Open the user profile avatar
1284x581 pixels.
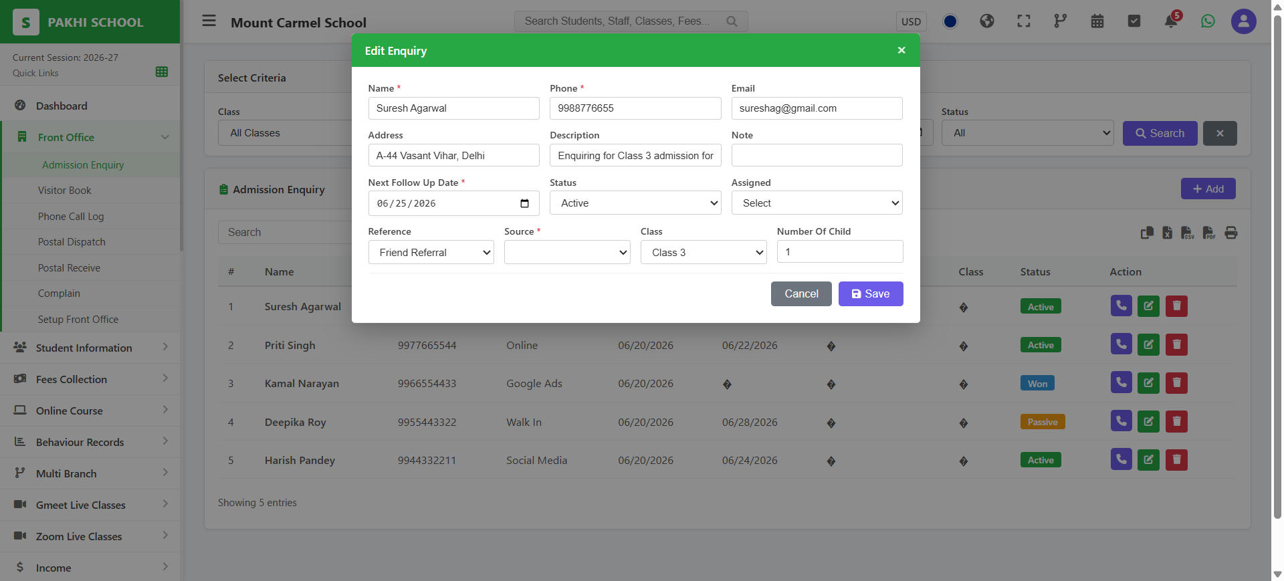click(x=1244, y=21)
